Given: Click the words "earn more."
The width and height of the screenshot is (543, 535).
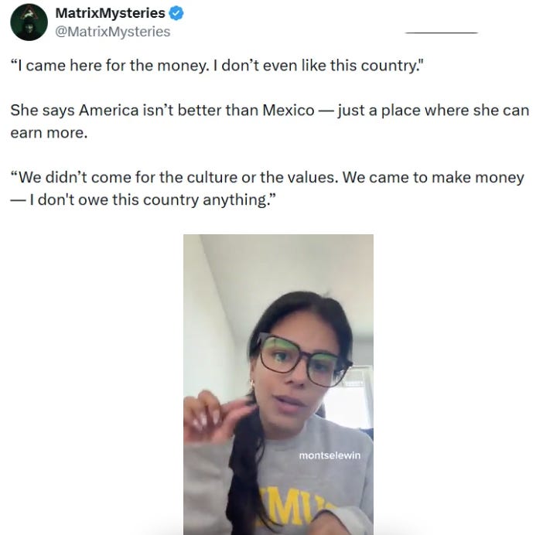Looking at the screenshot, I should point(49,133).
